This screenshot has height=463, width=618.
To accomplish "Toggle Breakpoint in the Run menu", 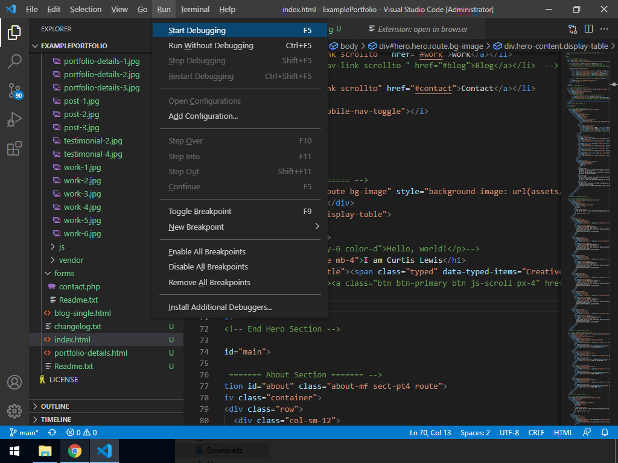I will click(200, 212).
